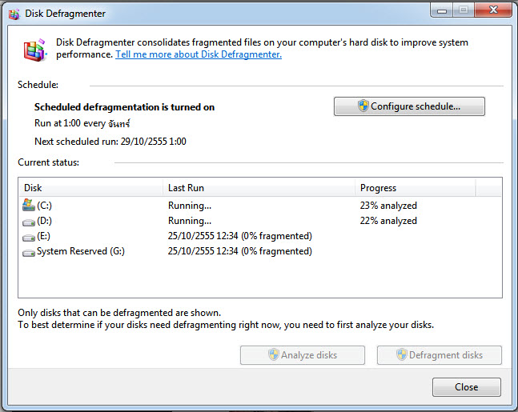Viewport: 518px width, 412px height.
Task: Select the (D:) drive icon
Action: [29, 223]
